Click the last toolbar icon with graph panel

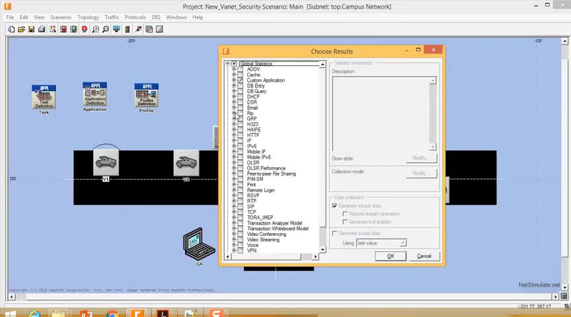[x=159, y=29]
